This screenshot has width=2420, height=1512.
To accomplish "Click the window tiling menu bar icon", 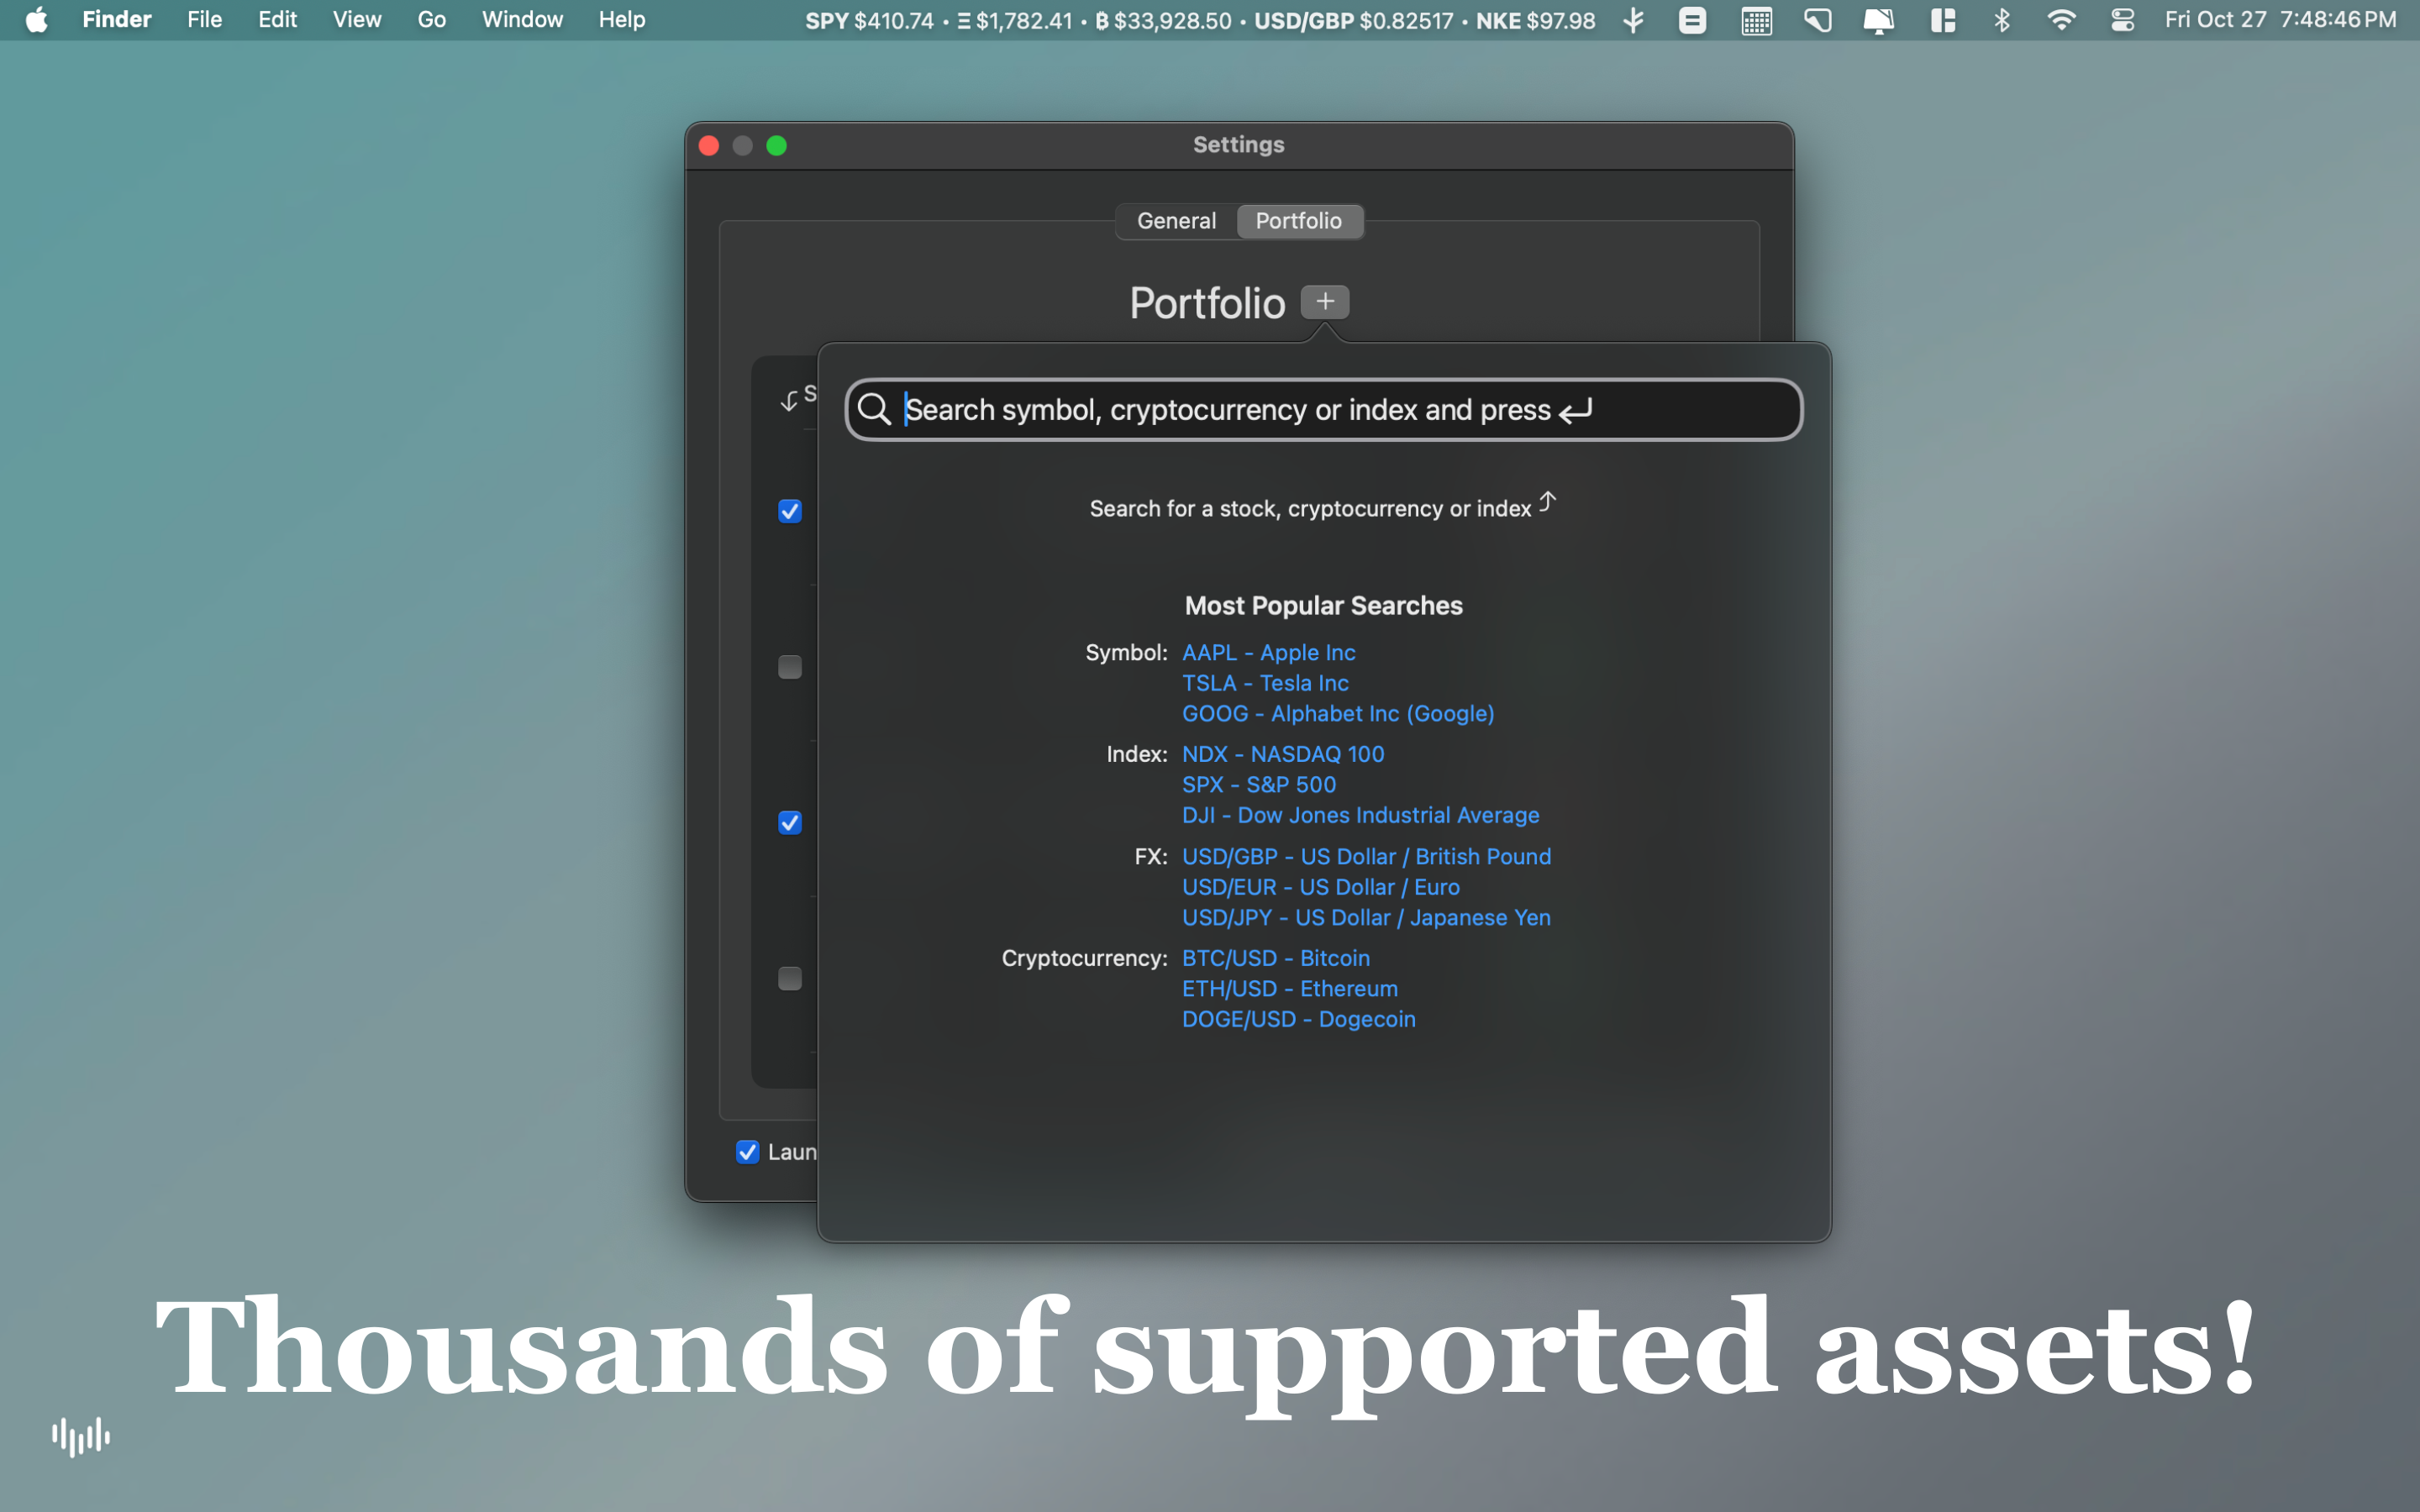I will click(x=1942, y=20).
